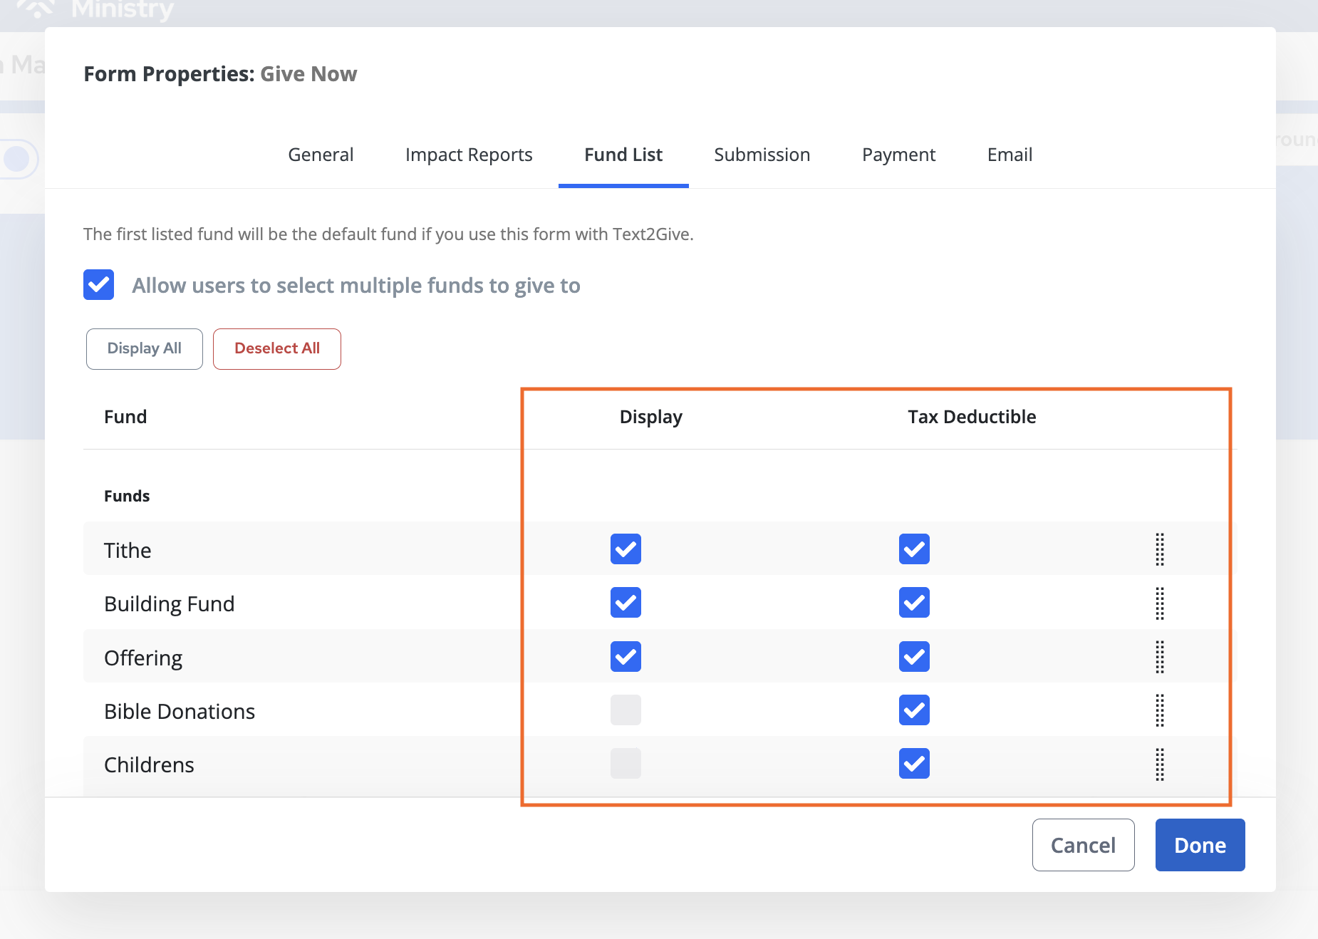Open the Impact Reports tab
Image resolution: width=1318 pixels, height=939 pixels.
click(469, 155)
